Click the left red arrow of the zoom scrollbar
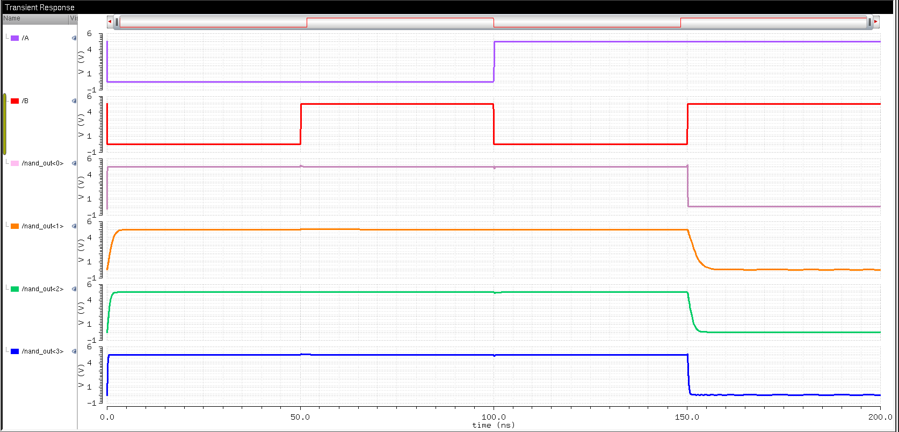The height and width of the screenshot is (432, 899). click(x=110, y=21)
